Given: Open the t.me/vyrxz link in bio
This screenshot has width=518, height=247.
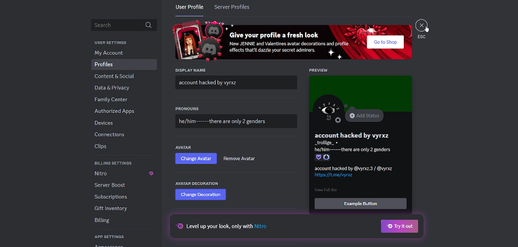Looking at the screenshot, I should pyautogui.click(x=333, y=175).
